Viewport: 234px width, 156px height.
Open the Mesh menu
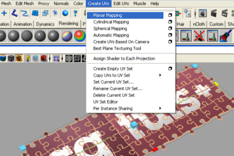click(x=6, y=4)
